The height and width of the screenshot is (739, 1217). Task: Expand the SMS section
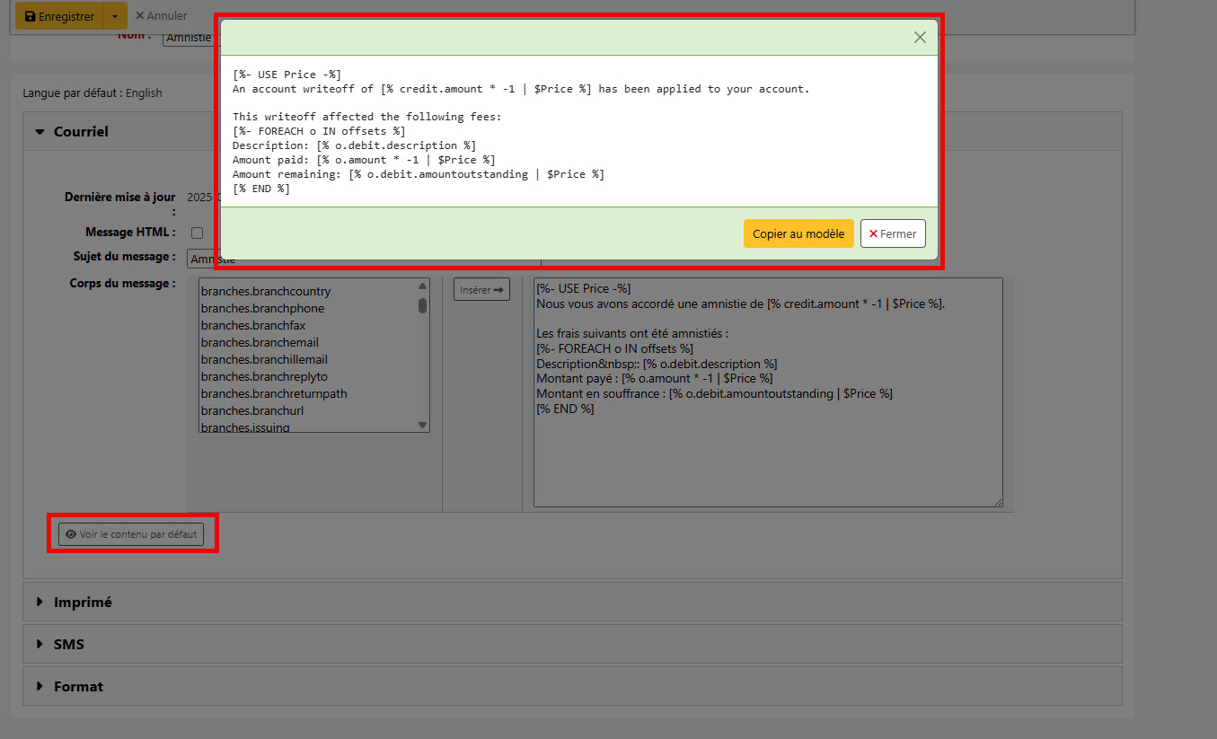68,644
